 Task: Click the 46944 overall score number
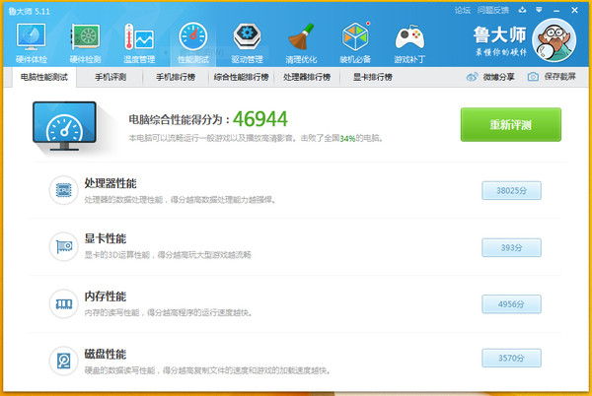point(260,119)
